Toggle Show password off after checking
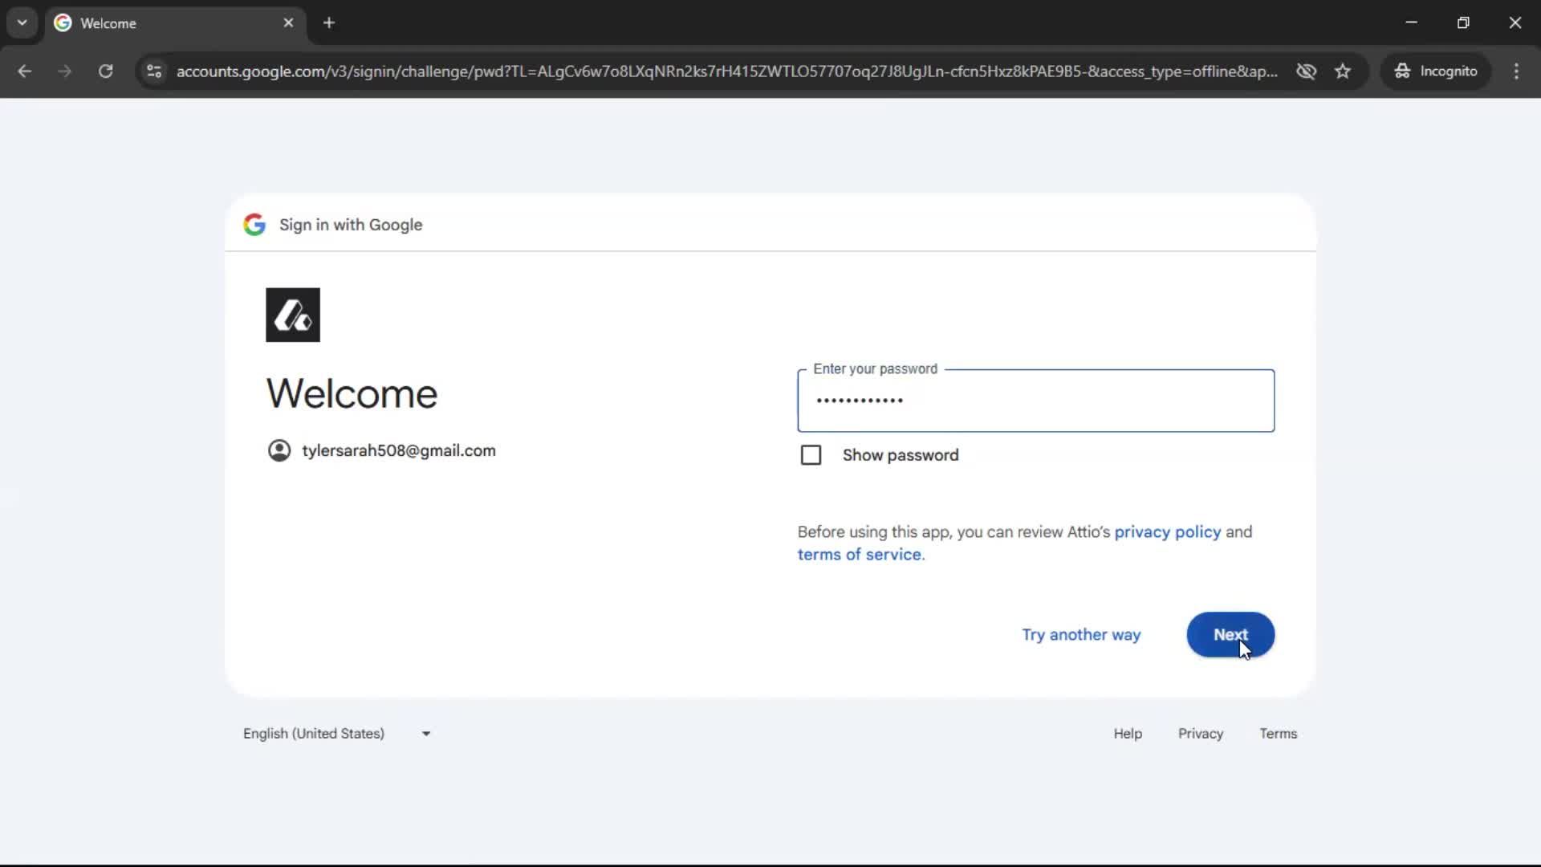 [811, 455]
